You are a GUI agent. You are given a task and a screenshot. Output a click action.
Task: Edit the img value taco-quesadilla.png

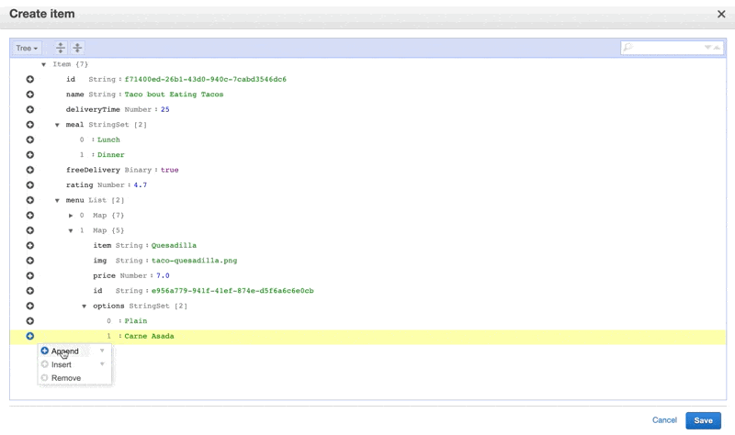click(194, 261)
